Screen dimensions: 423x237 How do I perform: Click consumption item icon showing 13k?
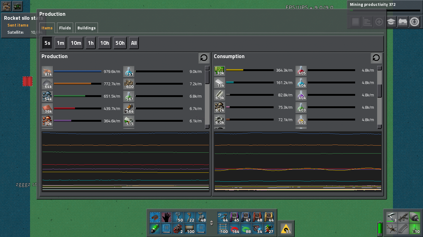(x=220, y=83)
